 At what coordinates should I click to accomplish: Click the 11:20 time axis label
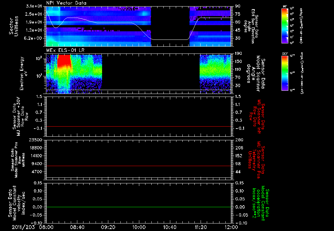click(201, 227)
